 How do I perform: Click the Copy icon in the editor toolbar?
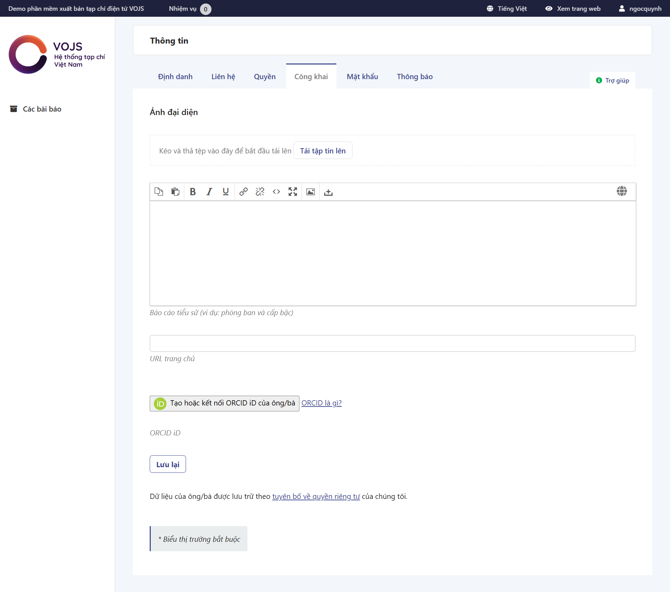pyautogui.click(x=159, y=192)
